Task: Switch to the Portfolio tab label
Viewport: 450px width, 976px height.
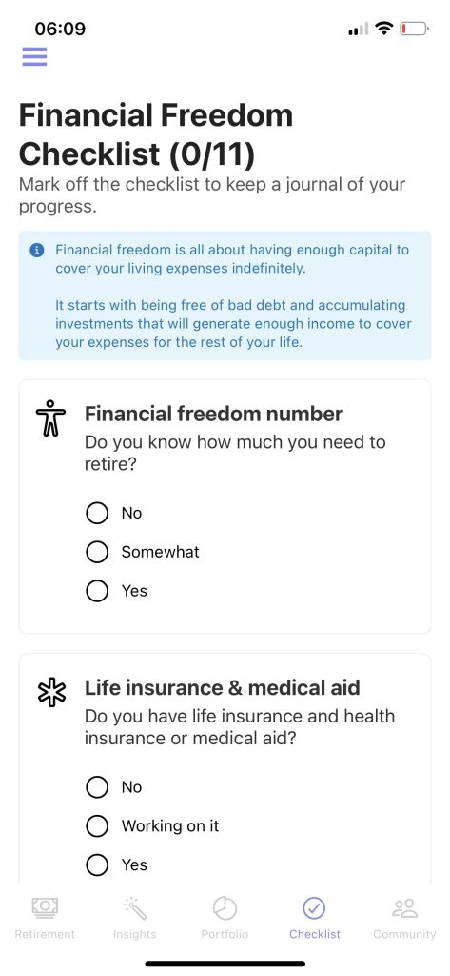Action: click(225, 934)
